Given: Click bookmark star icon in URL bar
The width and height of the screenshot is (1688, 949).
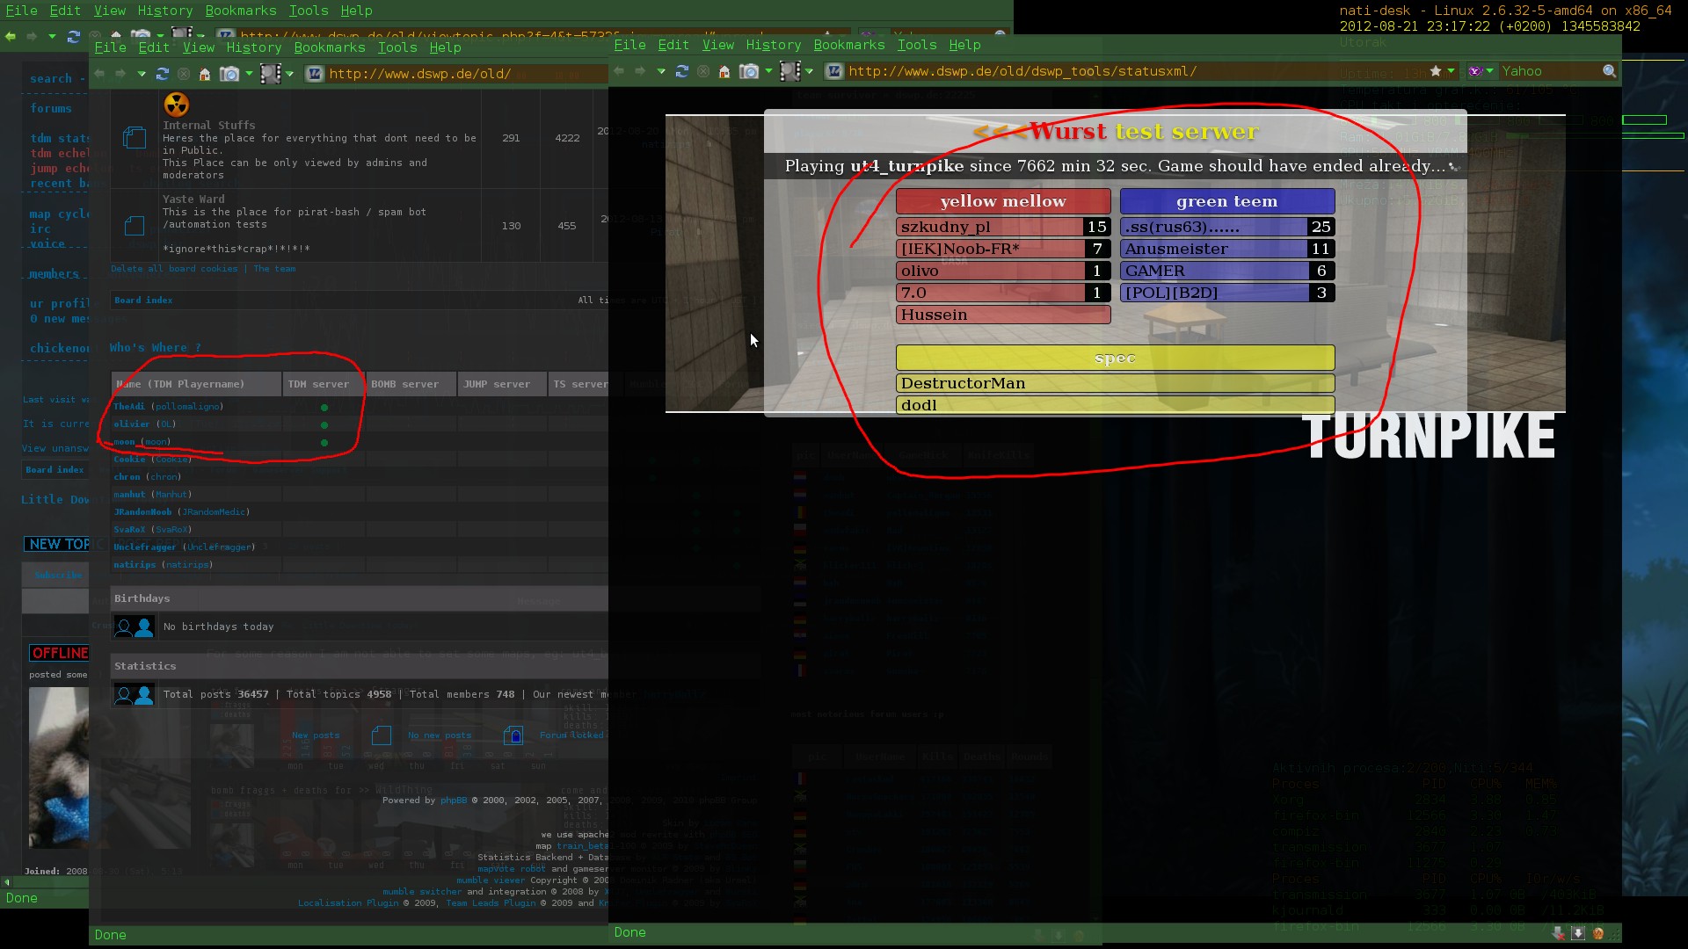Looking at the screenshot, I should coord(1436,71).
